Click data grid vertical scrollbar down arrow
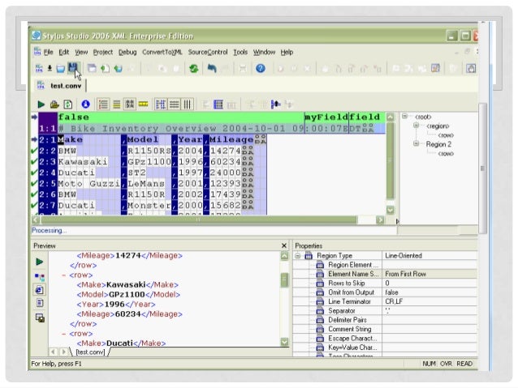This screenshot has width=518, height=388. [391, 210]
